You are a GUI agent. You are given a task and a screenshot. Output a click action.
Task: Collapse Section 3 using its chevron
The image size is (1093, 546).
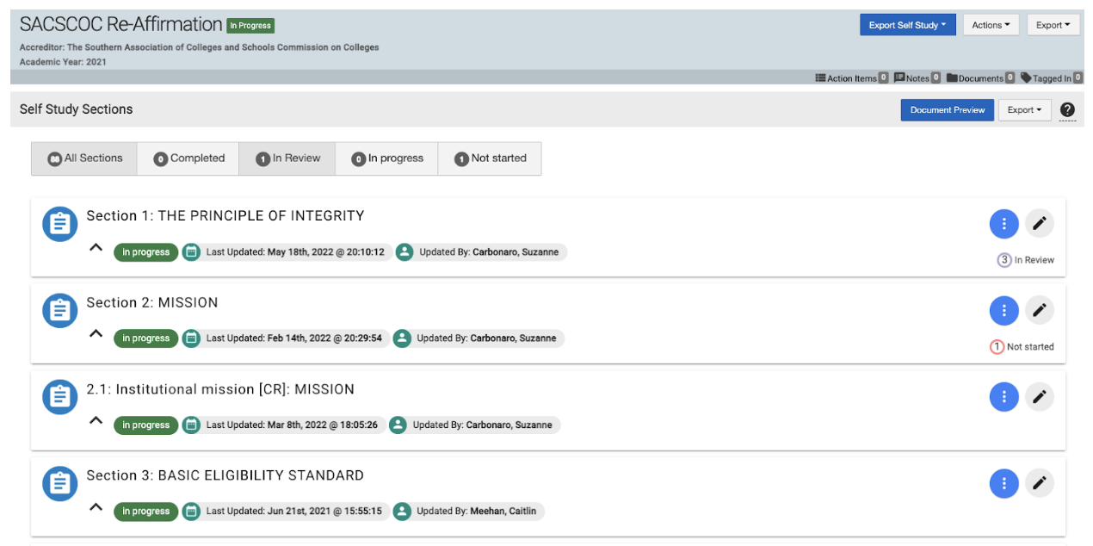pyautogui.click(x=96, y=507)
